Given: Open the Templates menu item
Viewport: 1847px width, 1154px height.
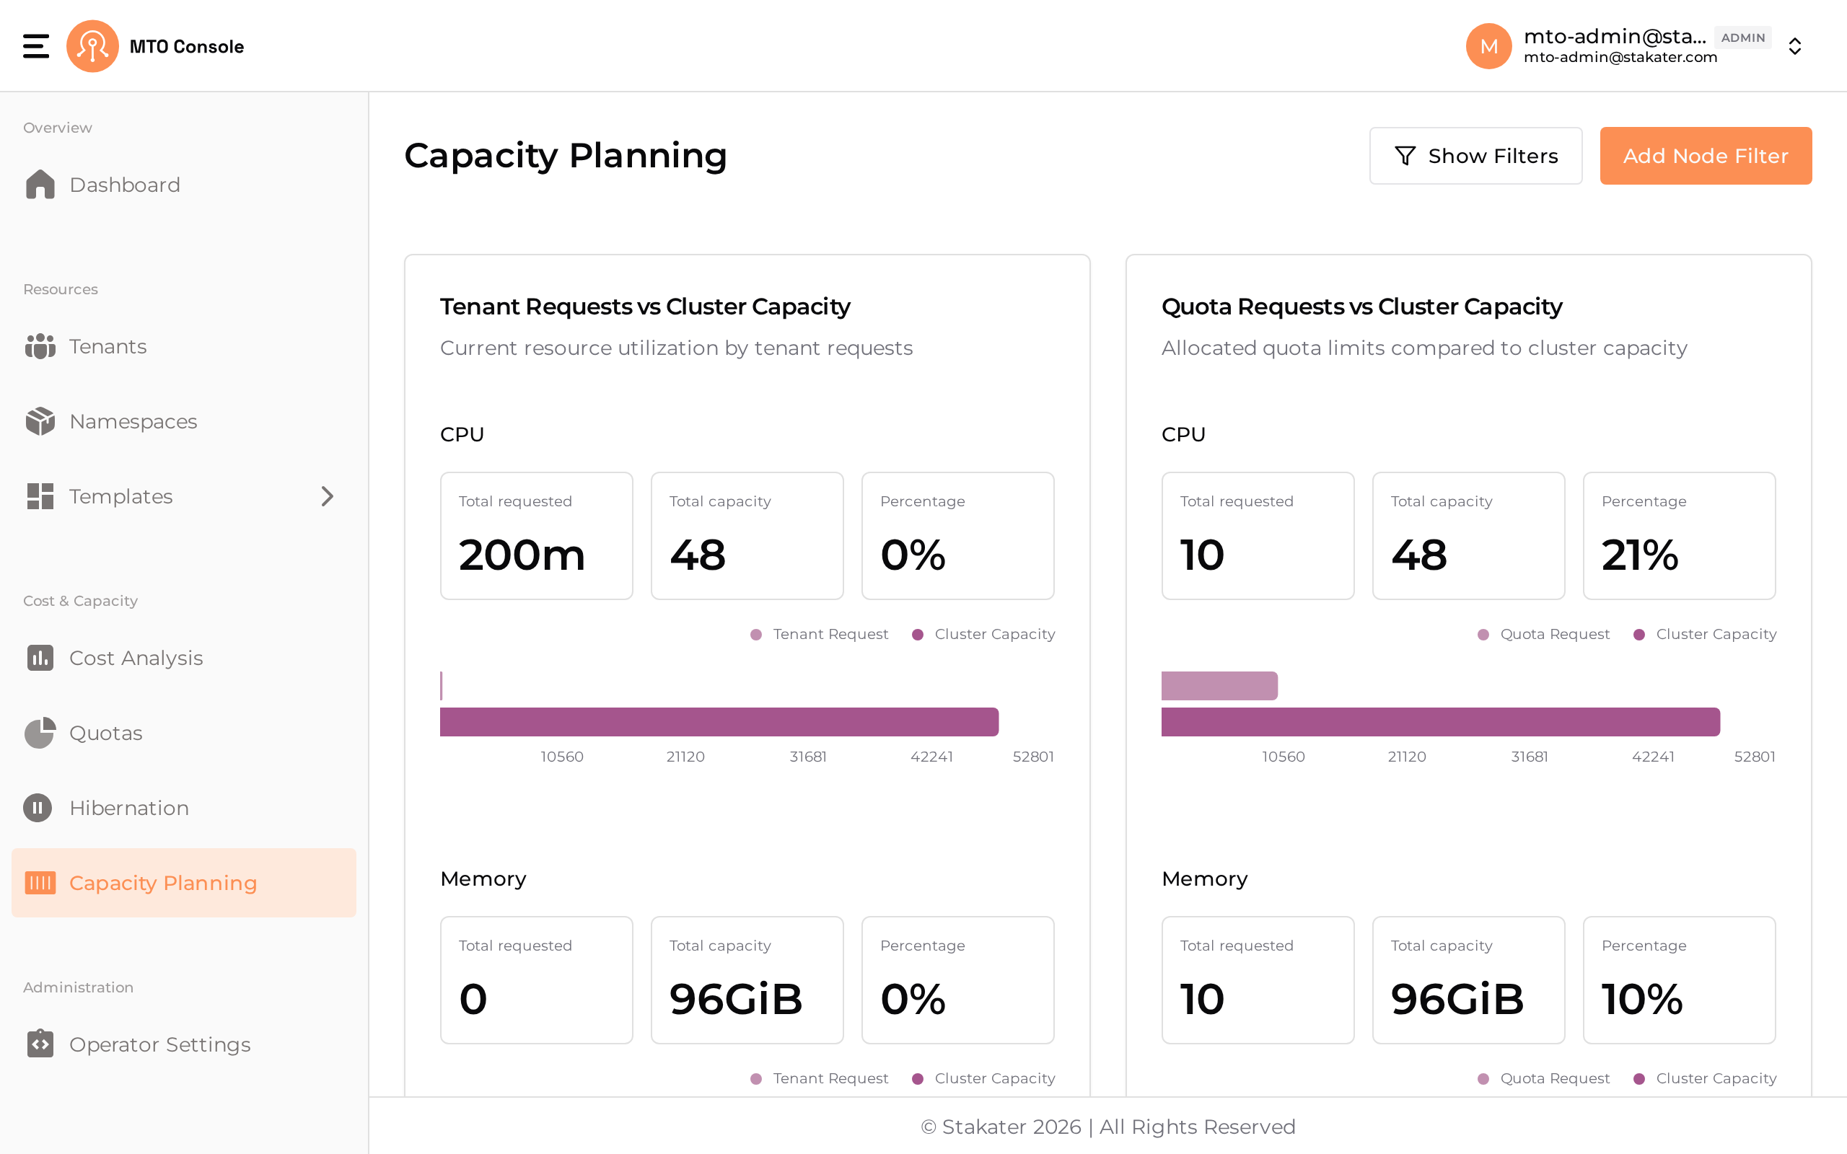Looking at the screenshot, I should tap(184, 496).
